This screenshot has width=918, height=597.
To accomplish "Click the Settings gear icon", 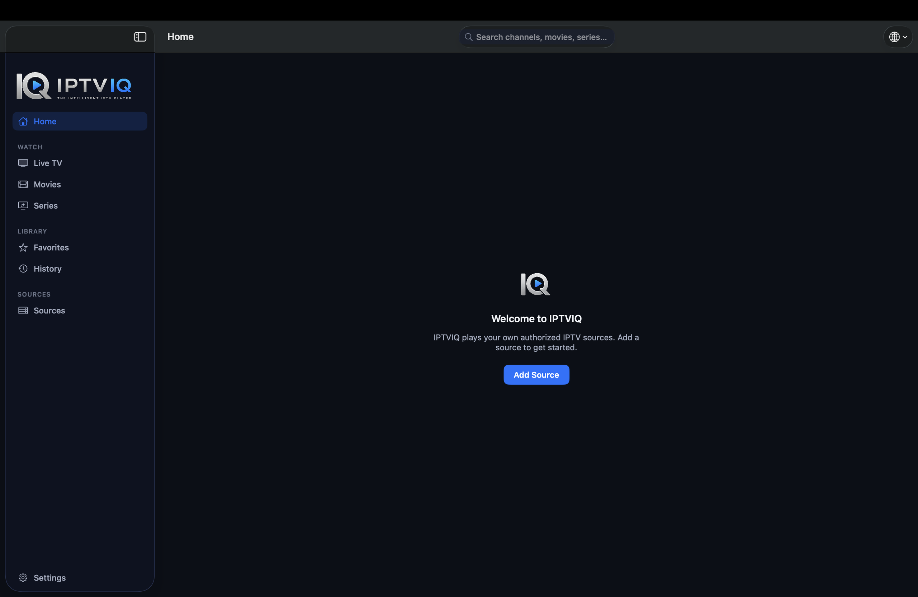I will pos(23,578).
